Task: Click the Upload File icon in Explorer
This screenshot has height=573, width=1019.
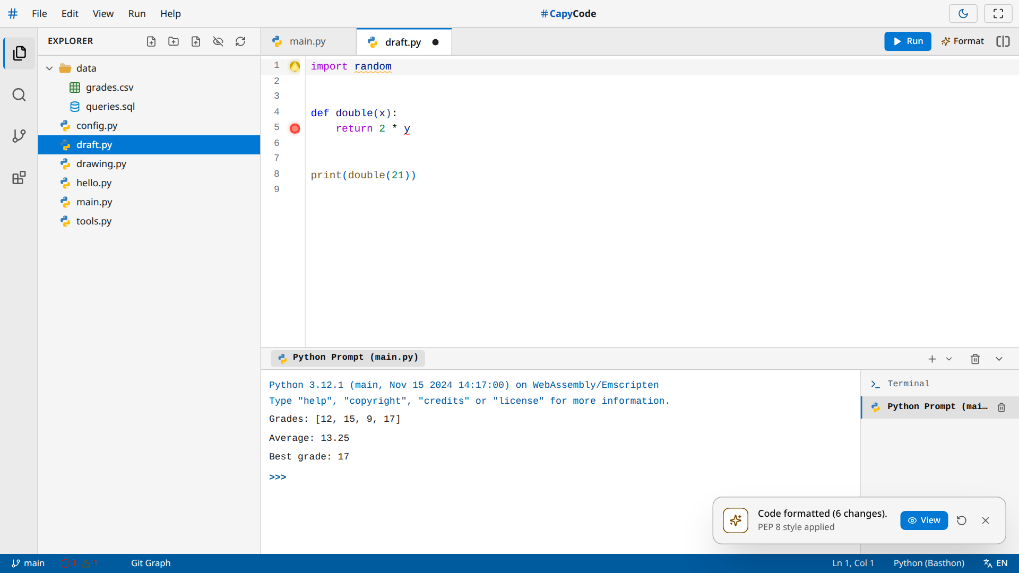Action: pos(196,41)
